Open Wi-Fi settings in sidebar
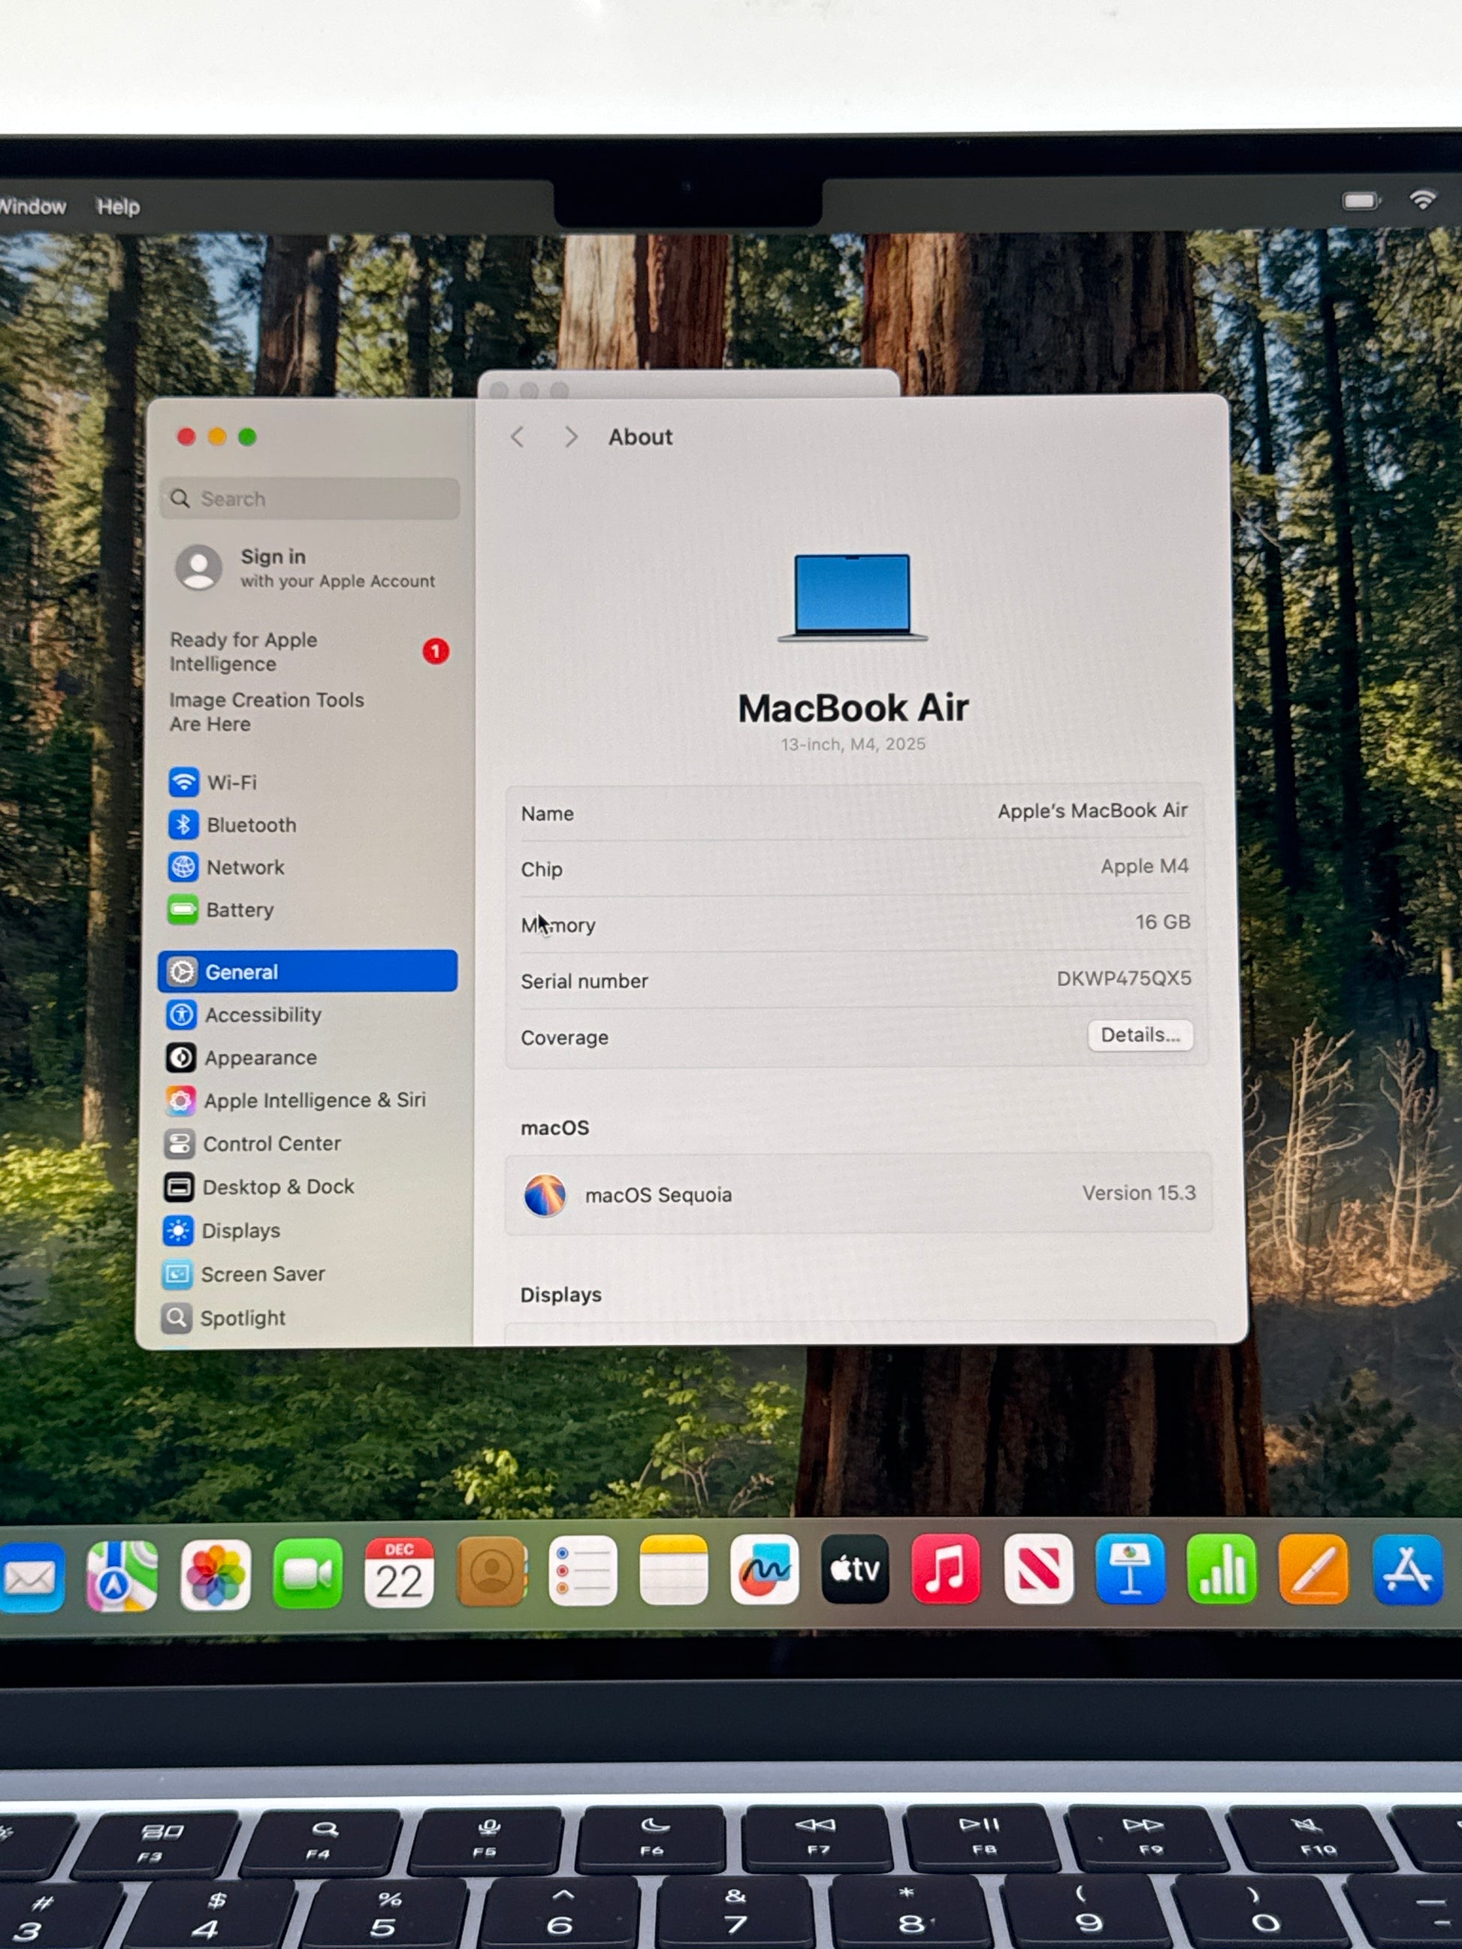Image resolution: width=1462 pixels, height=1949 pixels. click(231, 783)
